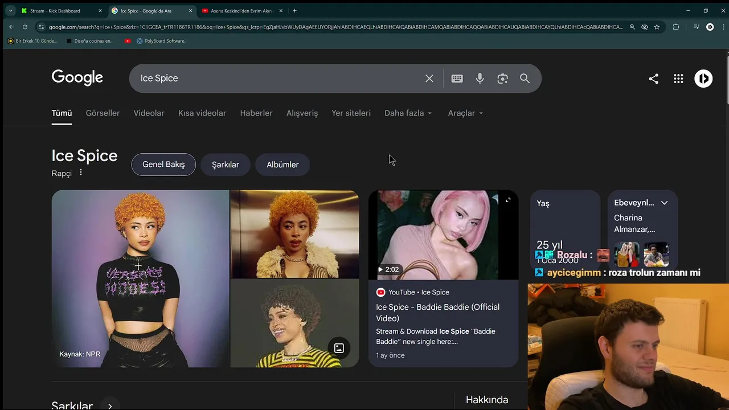Open the images icon on yellow-striped photo
The height and width of the screenshot is (410, 729).
339,348
